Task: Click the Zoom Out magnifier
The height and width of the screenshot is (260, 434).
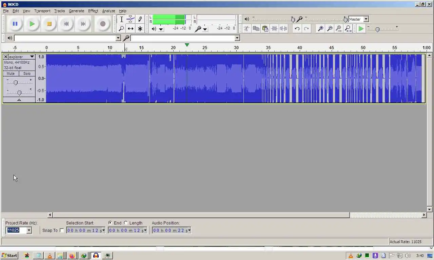Action: (x=330, y=29)
